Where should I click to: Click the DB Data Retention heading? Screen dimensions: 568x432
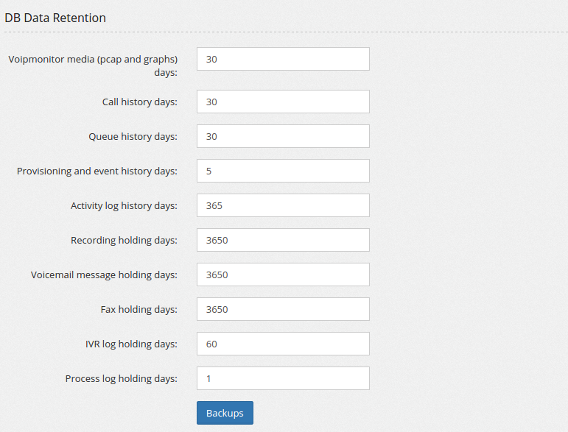pyautogui.click(x=55, y=18)
